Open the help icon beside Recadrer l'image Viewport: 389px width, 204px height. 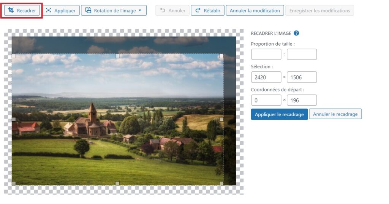tap(296, 33)
